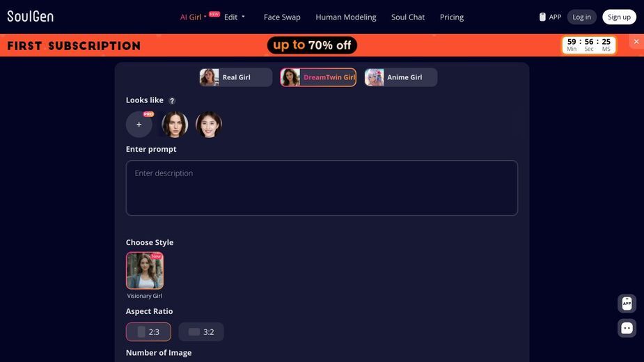Click the SoulGen logo
The width and height of the screenshot is (644, 362).
point(31,17)
